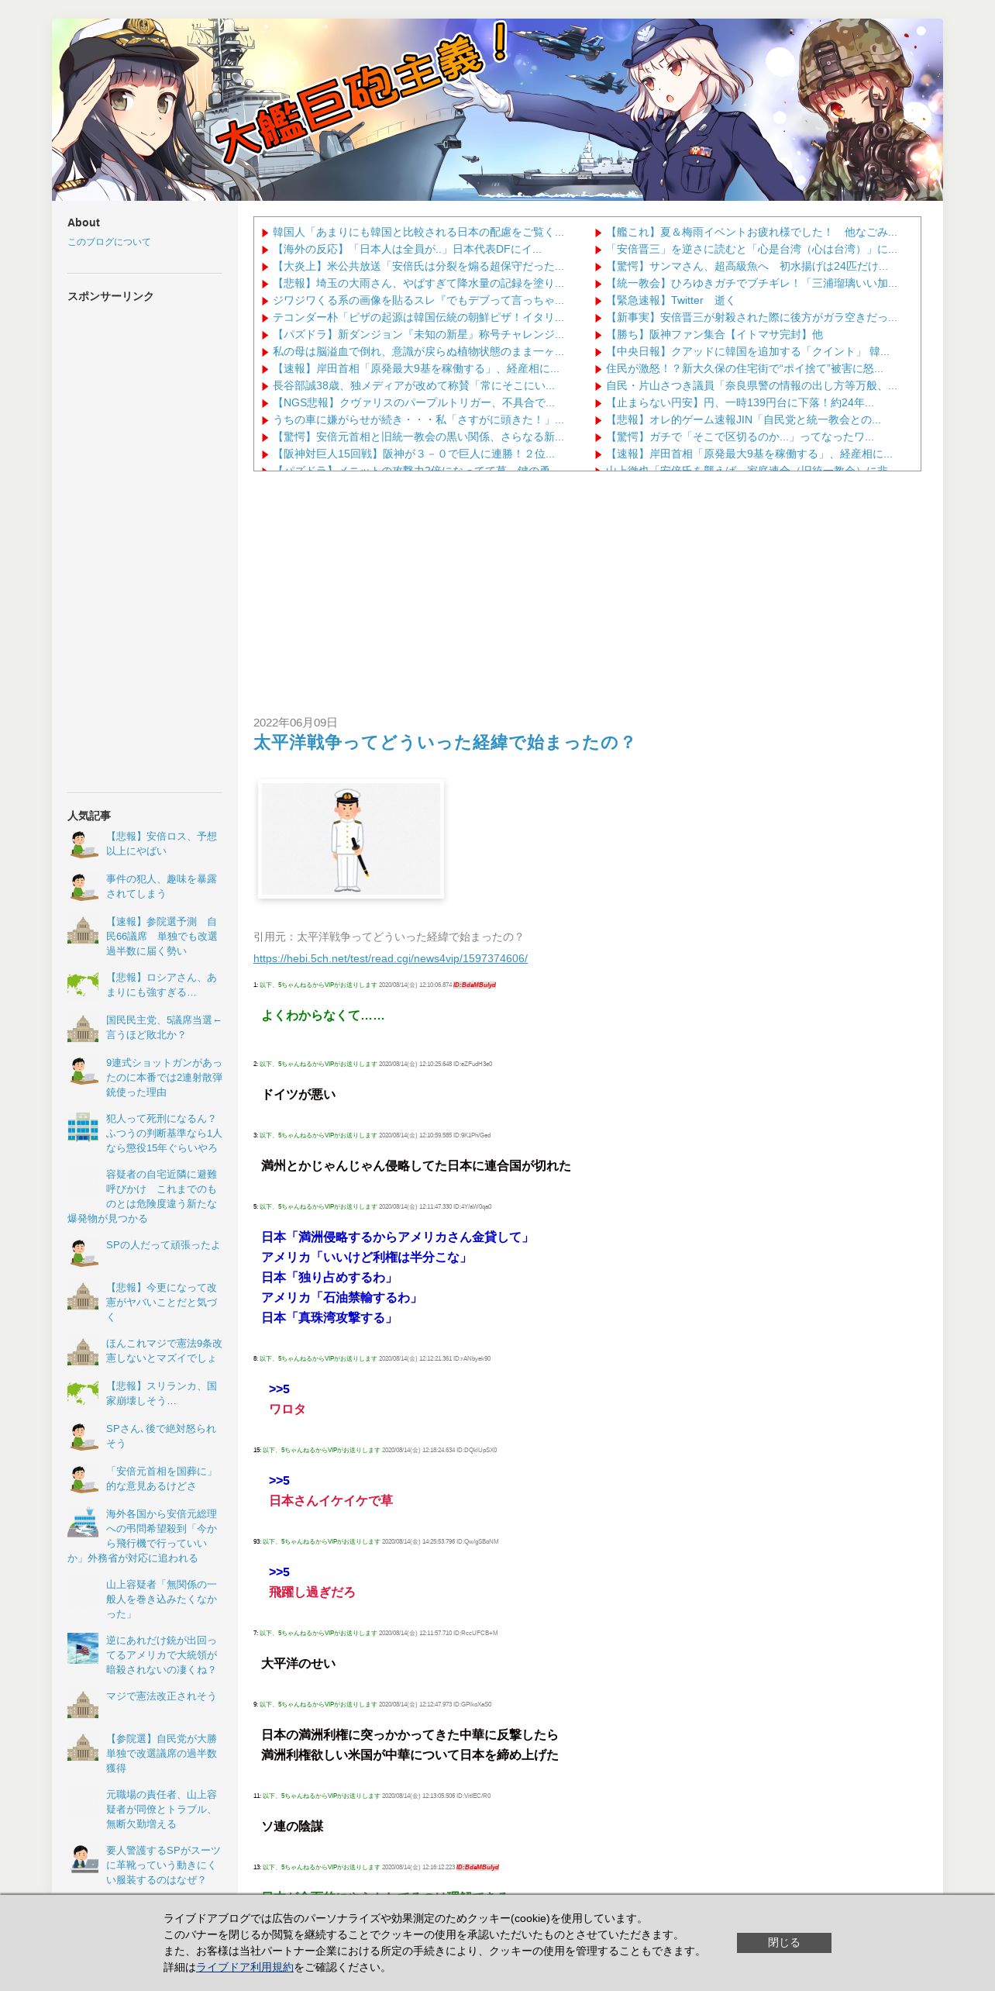The image size is (995, 1991).
Task: Click person icon beside SPの人だって頑張ったよ
Action: (x=83, y=1254)
